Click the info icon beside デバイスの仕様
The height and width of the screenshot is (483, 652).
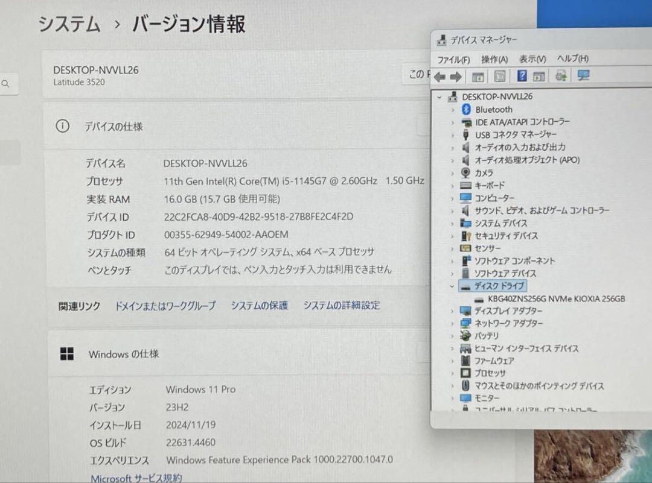pos(62,126)
